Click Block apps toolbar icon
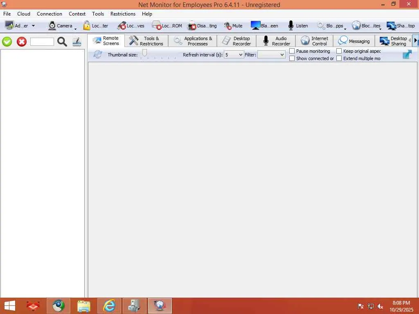 pyautogui.click(x=321, y=26)
